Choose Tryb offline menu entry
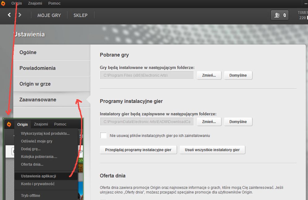This screenshot has height=200, width=308. [46, 195]
